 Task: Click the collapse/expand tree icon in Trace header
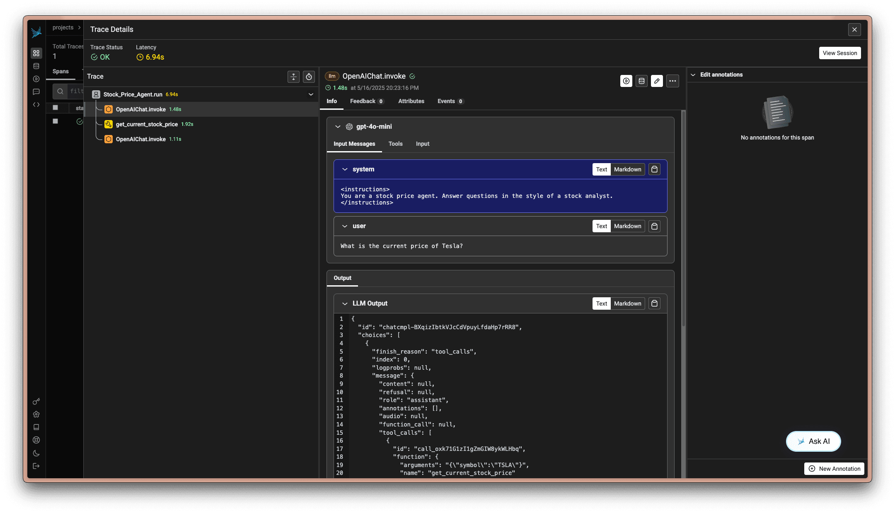point(293,77)
